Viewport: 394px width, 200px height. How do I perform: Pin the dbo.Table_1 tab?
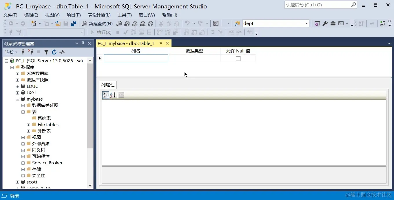tap(160, 43)
